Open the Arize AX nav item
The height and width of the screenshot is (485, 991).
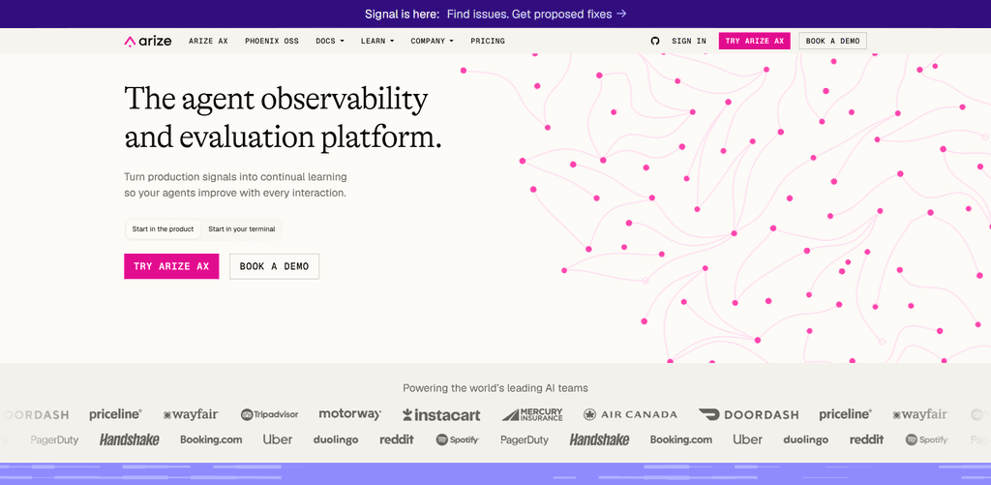tap(208, 41)
